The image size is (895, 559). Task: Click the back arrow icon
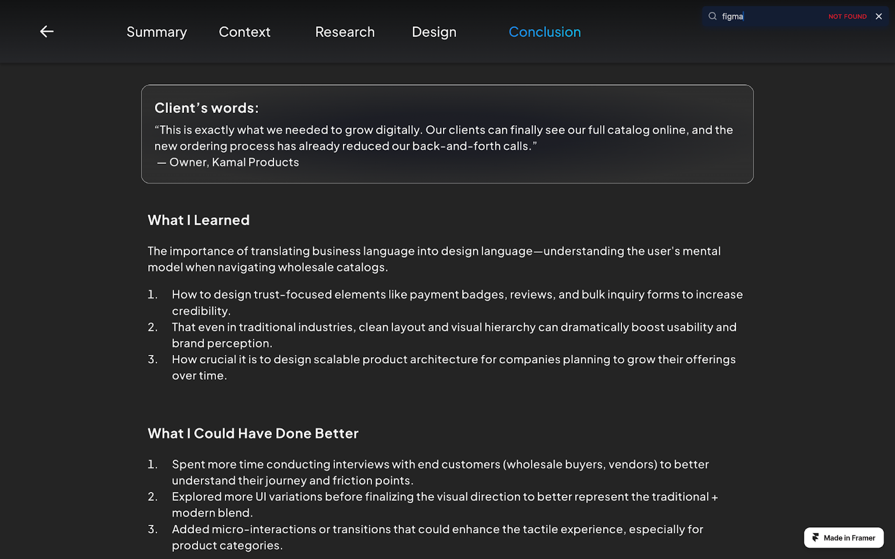point(47,32)
